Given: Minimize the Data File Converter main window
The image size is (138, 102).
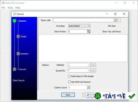Looking at the screenshot, I should click(x=116, y=3).
